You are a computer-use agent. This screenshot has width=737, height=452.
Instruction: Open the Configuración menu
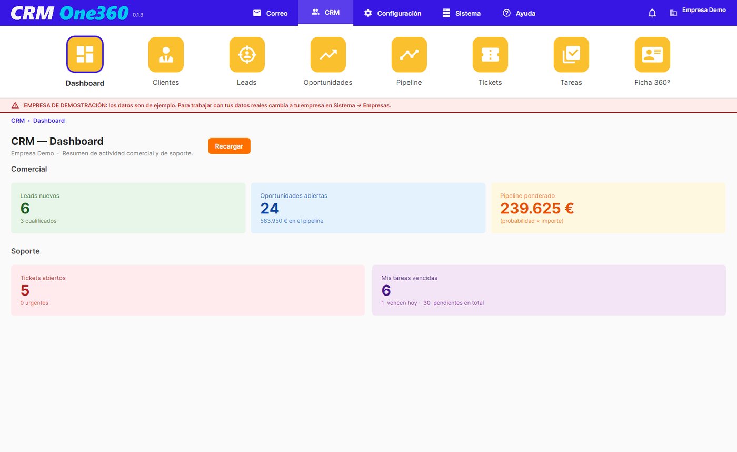pyautogui.click(x=393, y=13)
